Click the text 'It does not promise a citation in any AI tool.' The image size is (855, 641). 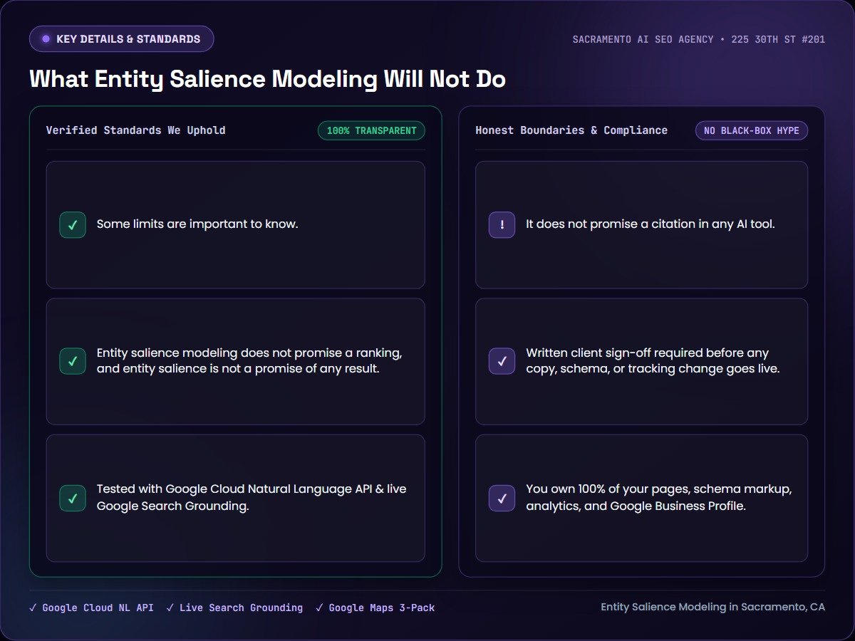pyautogui.click(x=651, y=224)
